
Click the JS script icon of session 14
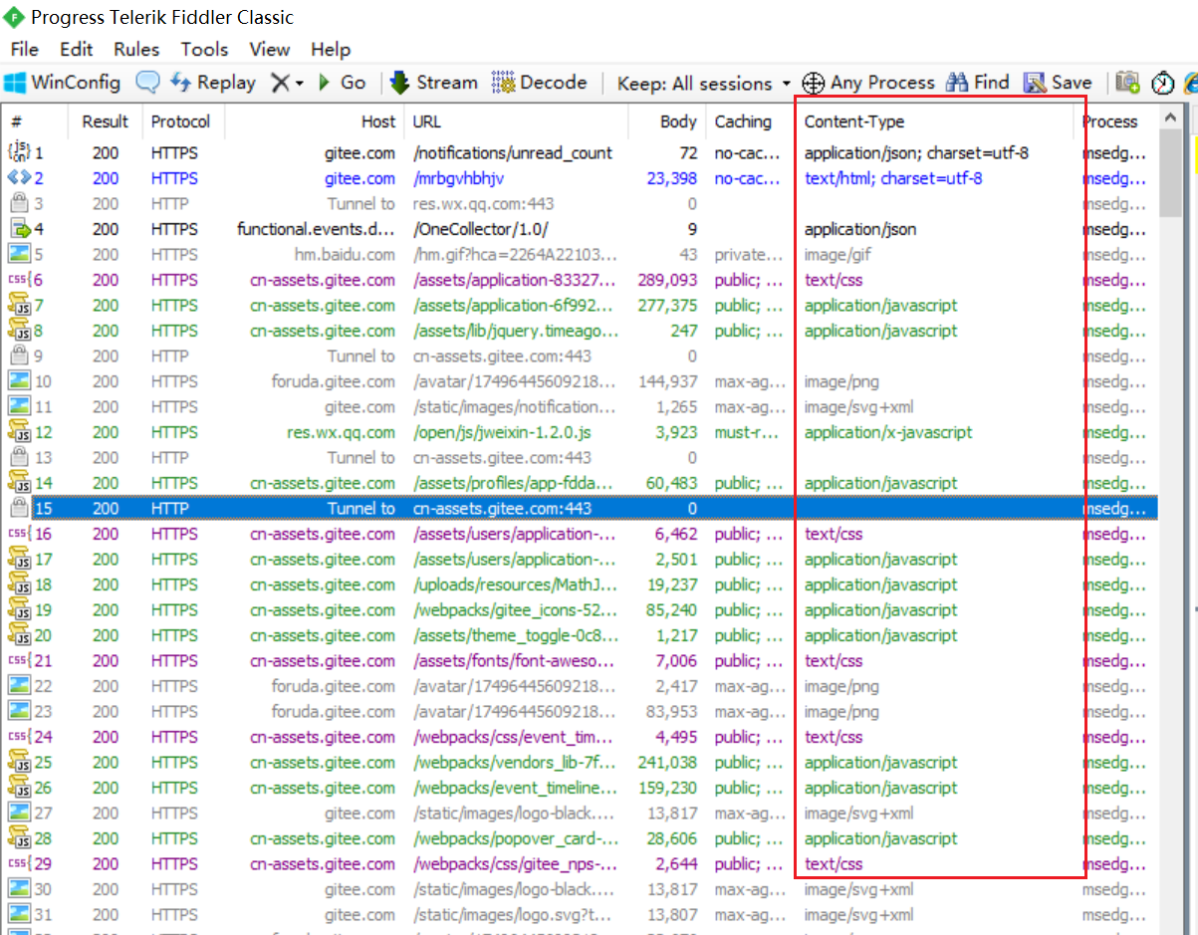click(19, 483)
